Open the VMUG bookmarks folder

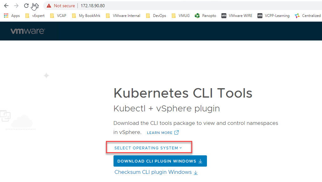coord(181,16)
